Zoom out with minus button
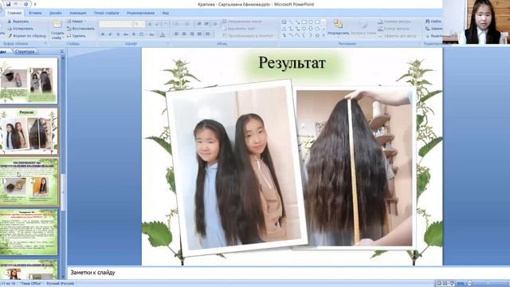The image size is (510, 287). [x=469, y=284]
